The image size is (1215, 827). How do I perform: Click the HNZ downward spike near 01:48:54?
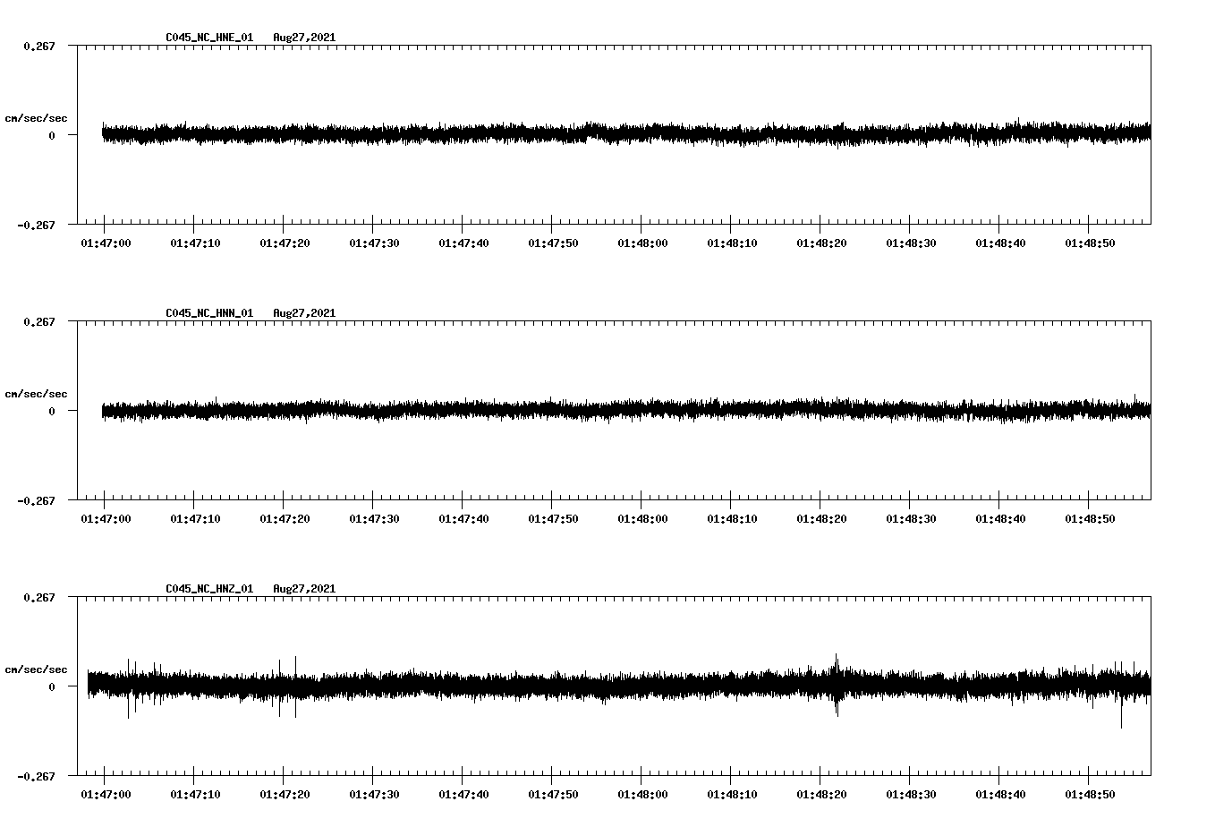(1121, 712)
